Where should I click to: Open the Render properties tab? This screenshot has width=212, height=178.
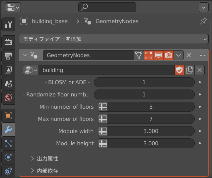(x=8, y=42)
